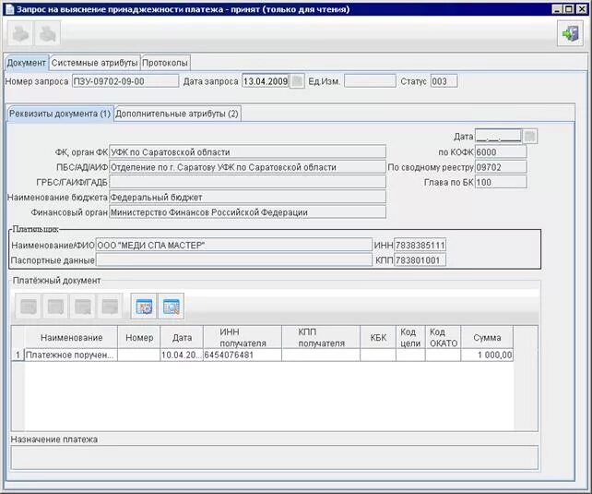This screenshot has height=494, width=592.
Task: Click the КПП получателя column header
Action: point(321,338)
